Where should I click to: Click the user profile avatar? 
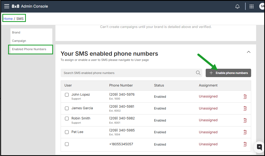pyautogui.click(x=262, y=7)
